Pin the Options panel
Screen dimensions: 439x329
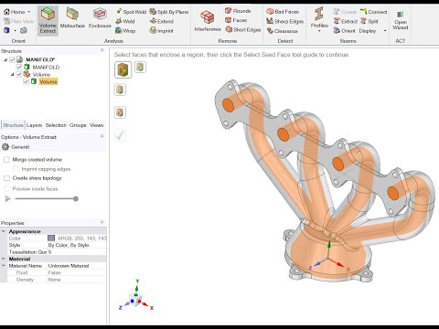(x=102, y=136)
